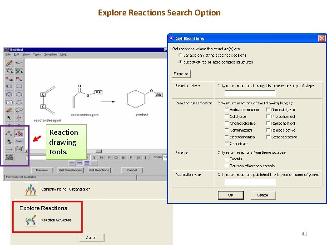327x245 pixels.
Task: Select the cyclopentane ring template tool
Action: click(19, 86)
